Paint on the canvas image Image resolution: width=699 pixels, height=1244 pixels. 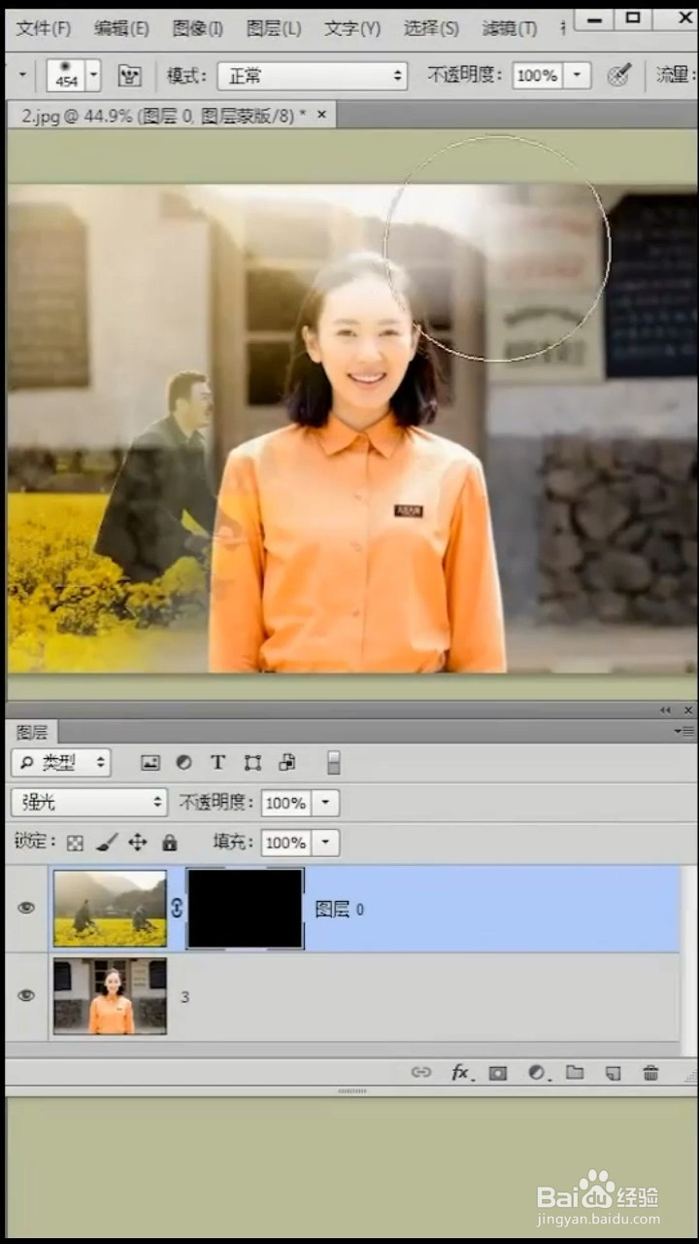352,428
